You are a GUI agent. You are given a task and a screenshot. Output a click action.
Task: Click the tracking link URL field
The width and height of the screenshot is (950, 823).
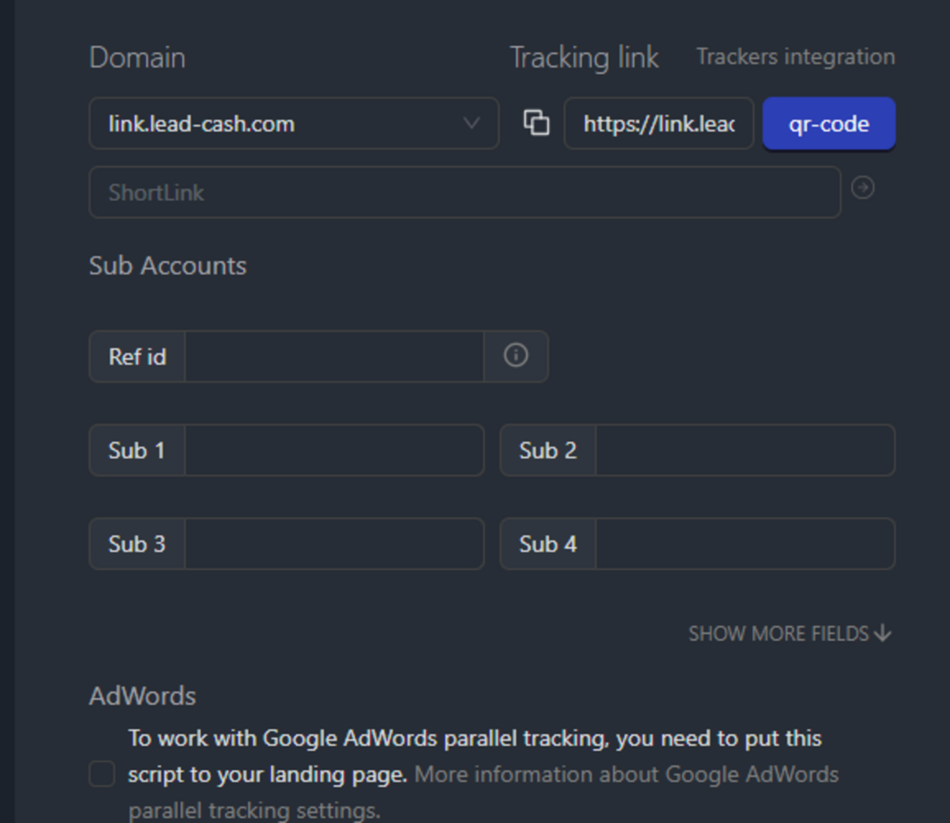(658, 123)
